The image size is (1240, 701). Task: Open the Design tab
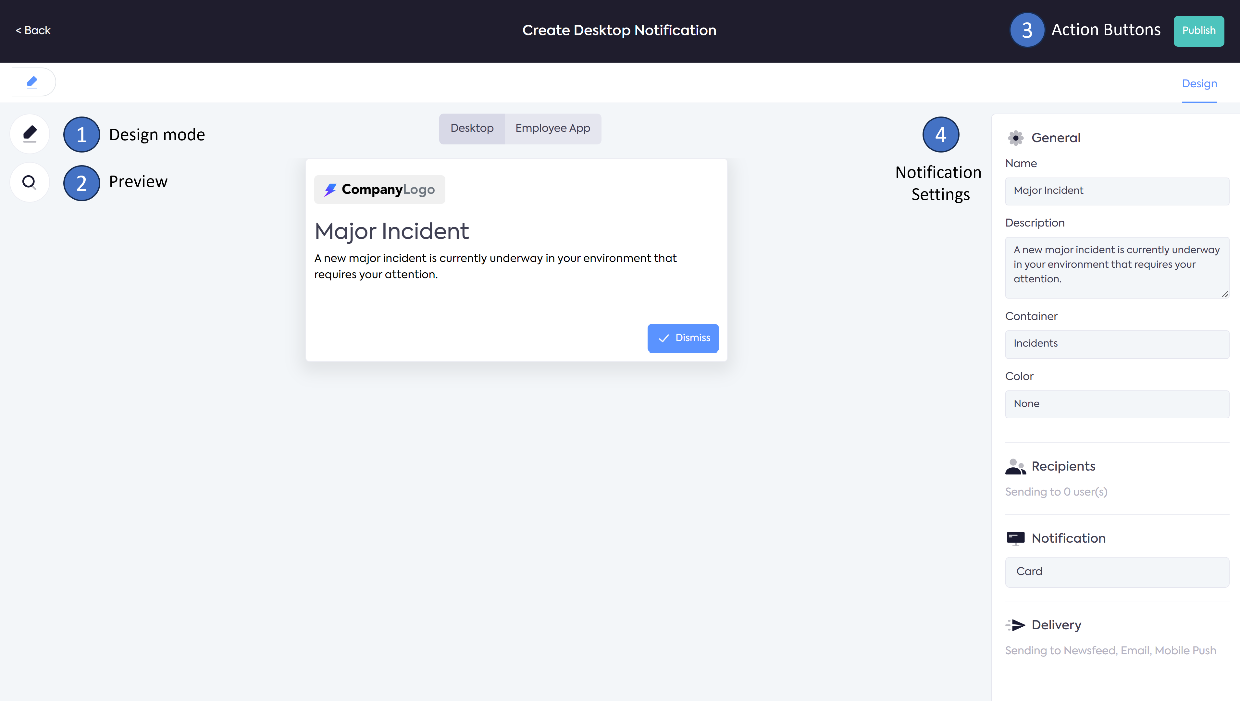1199,84
